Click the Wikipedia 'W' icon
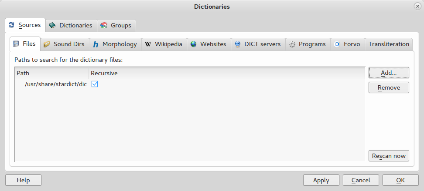The width and height of the screenshot is (424, 191). tap(148, 44)
